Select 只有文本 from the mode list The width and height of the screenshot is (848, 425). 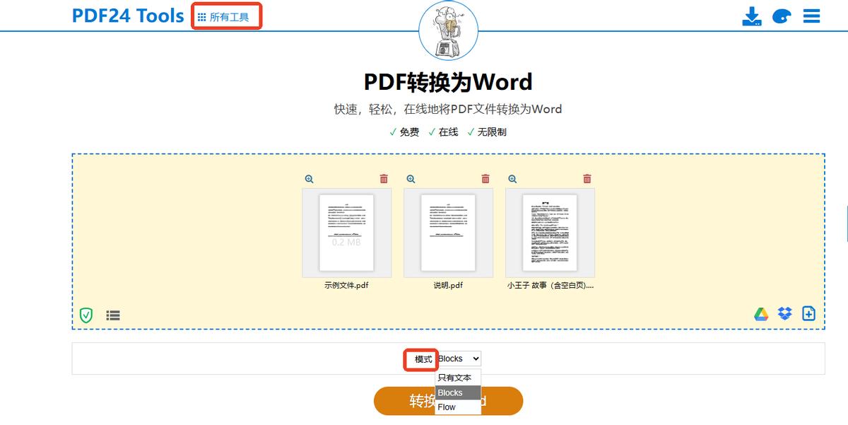coord(454,378)
